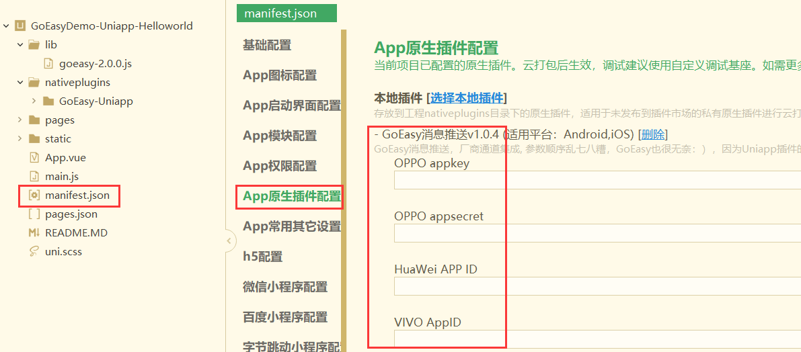
Task: Open App.vue from the project tree
Action: [65, 158]
